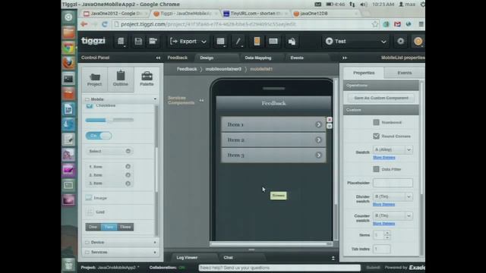Screen dimensions: 486x273
Task: Open the settings gear in Tiggzi toolbar
Action: 400,41
